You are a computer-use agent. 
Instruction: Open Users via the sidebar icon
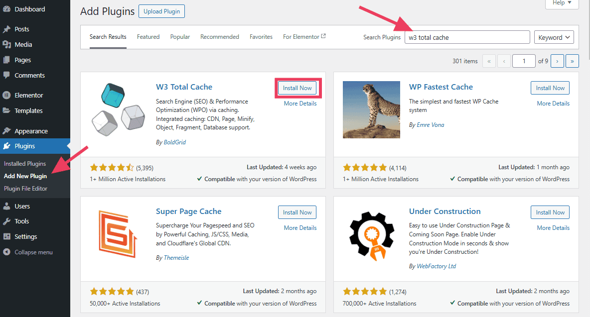[7, 206]
